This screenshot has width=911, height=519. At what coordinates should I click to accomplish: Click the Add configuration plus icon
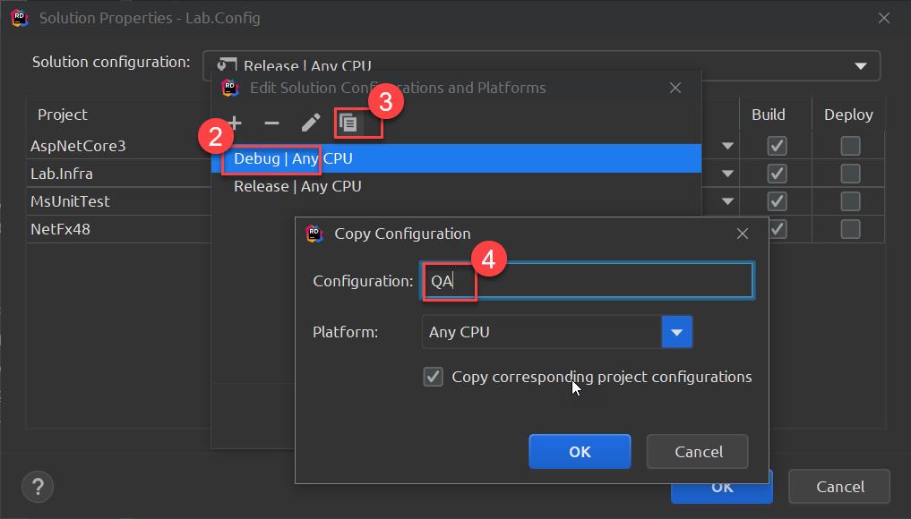[234, 123]
